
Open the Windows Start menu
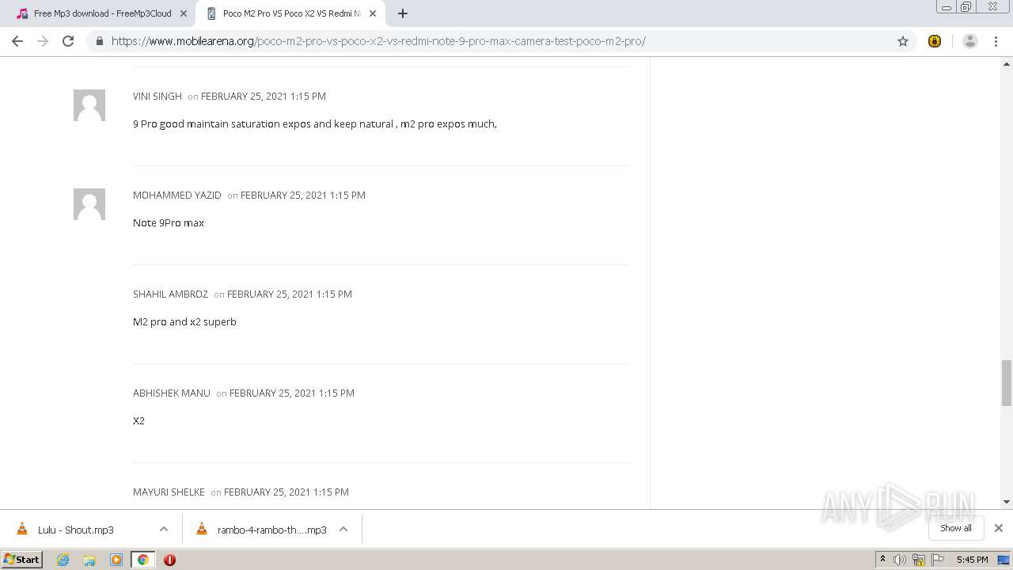pos(22,559)
